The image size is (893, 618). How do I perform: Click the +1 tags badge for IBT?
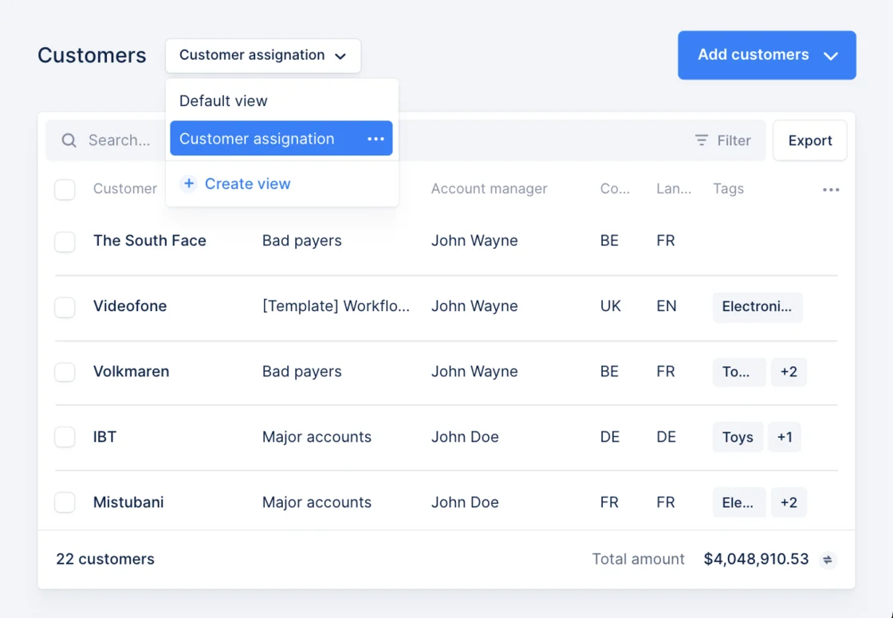click(x=785, y=437)
